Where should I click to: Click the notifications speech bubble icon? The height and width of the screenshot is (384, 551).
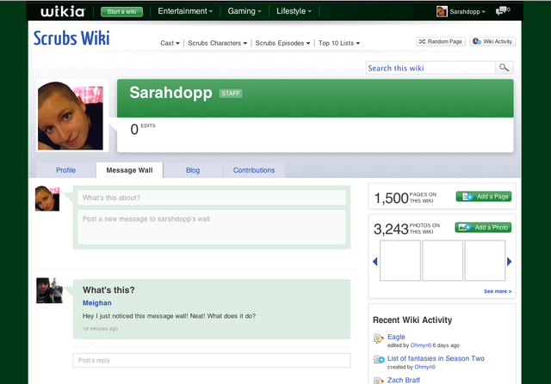click(x=503, y=11)
